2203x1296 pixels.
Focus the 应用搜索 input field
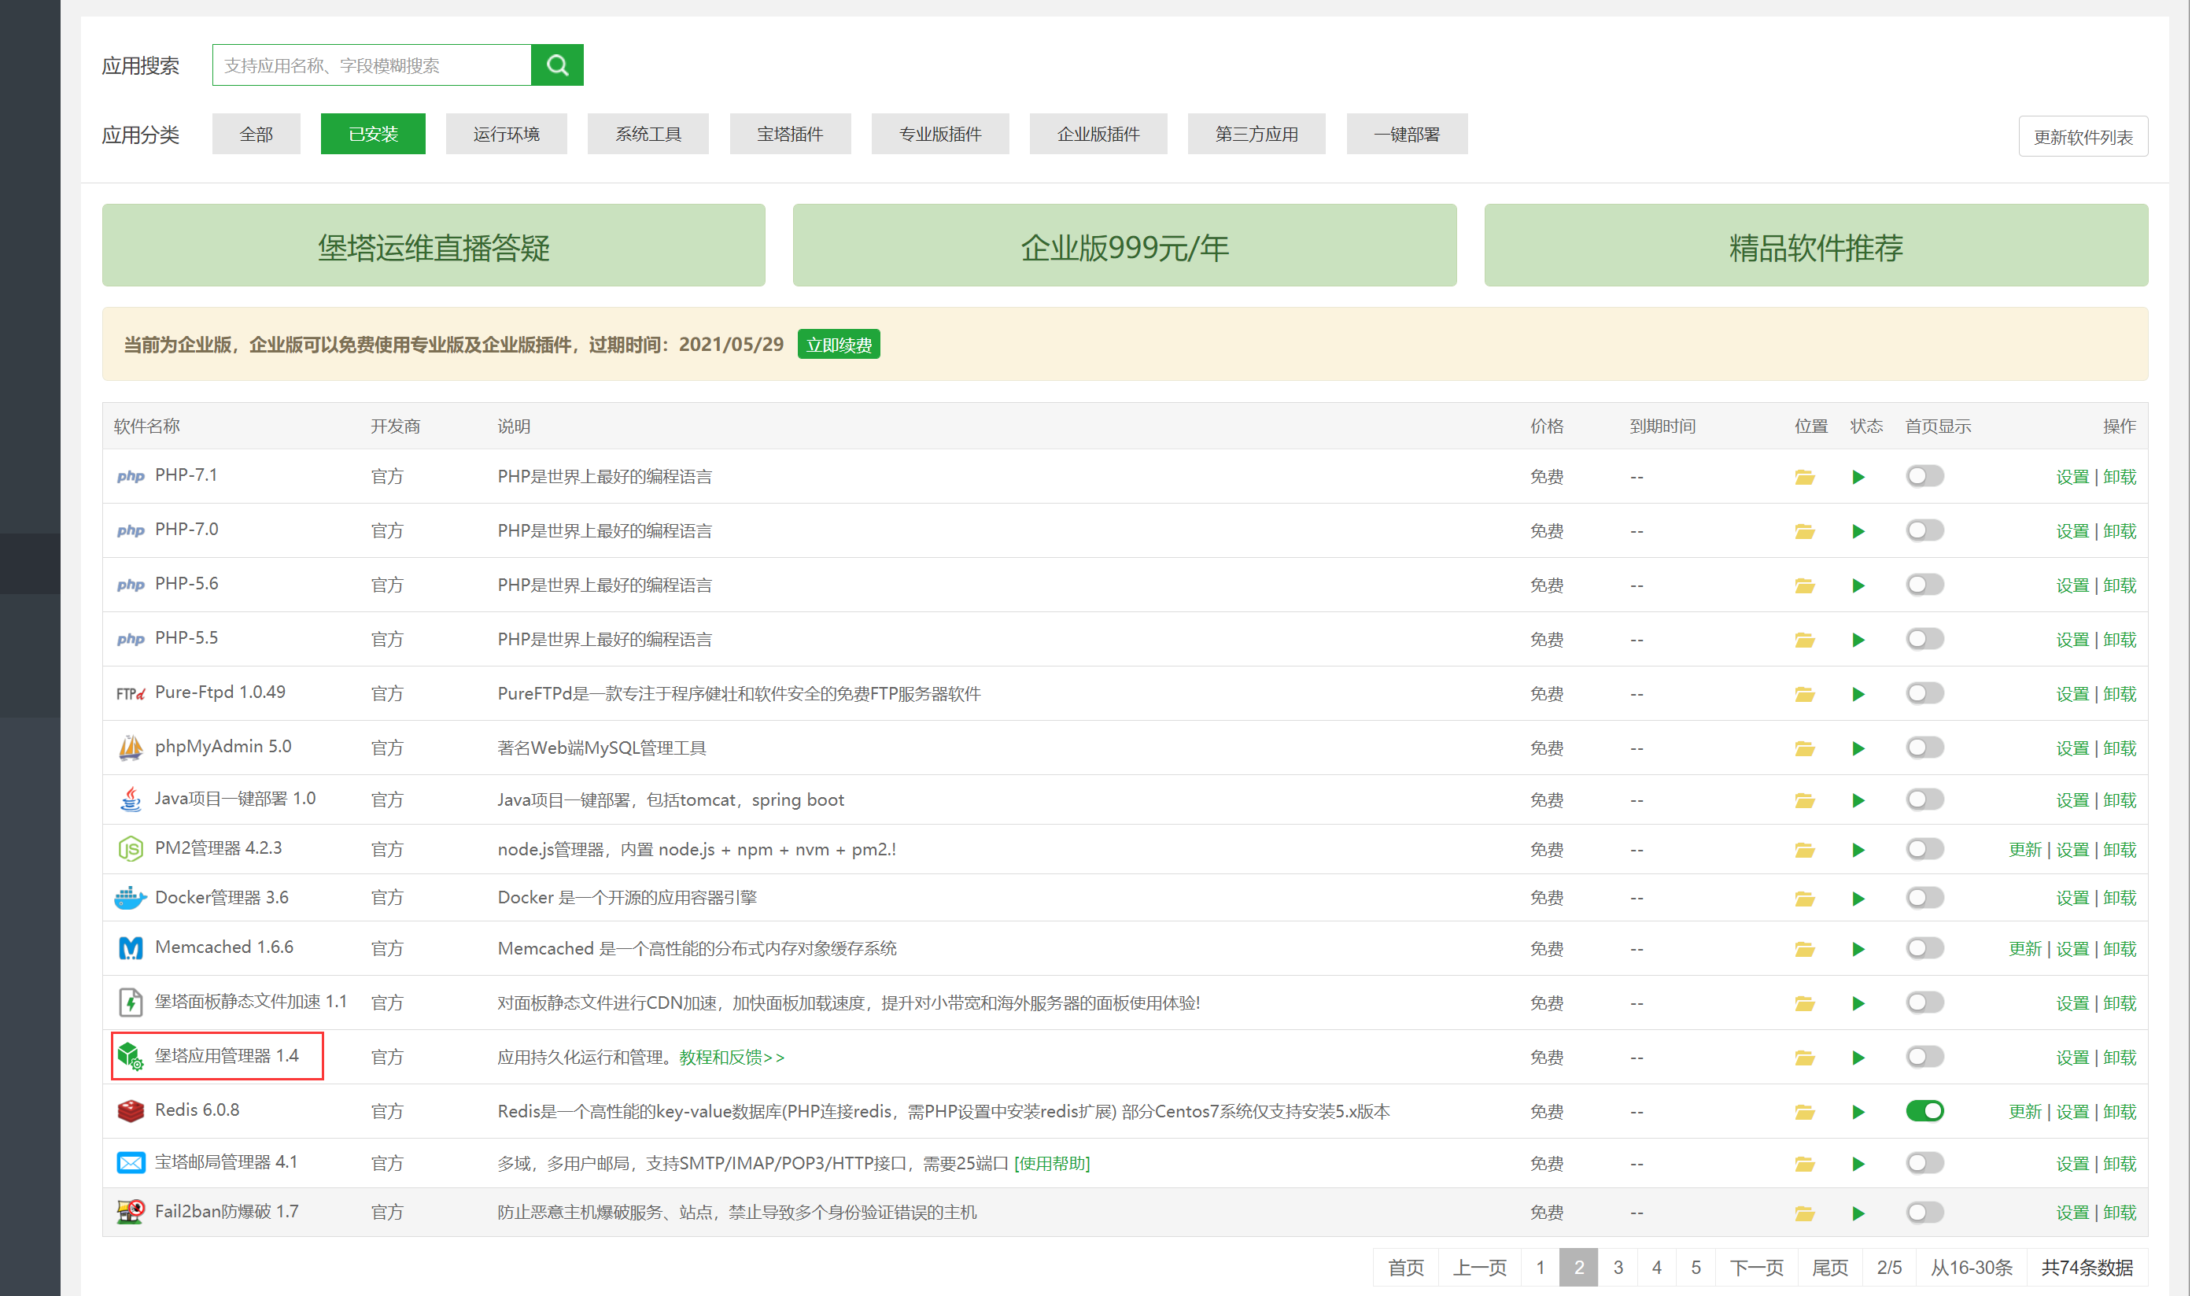click(373, 65)
